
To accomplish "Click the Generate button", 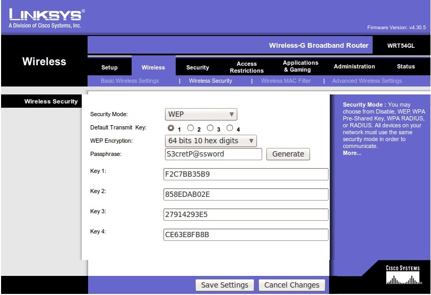I will (x=288, y=154).
